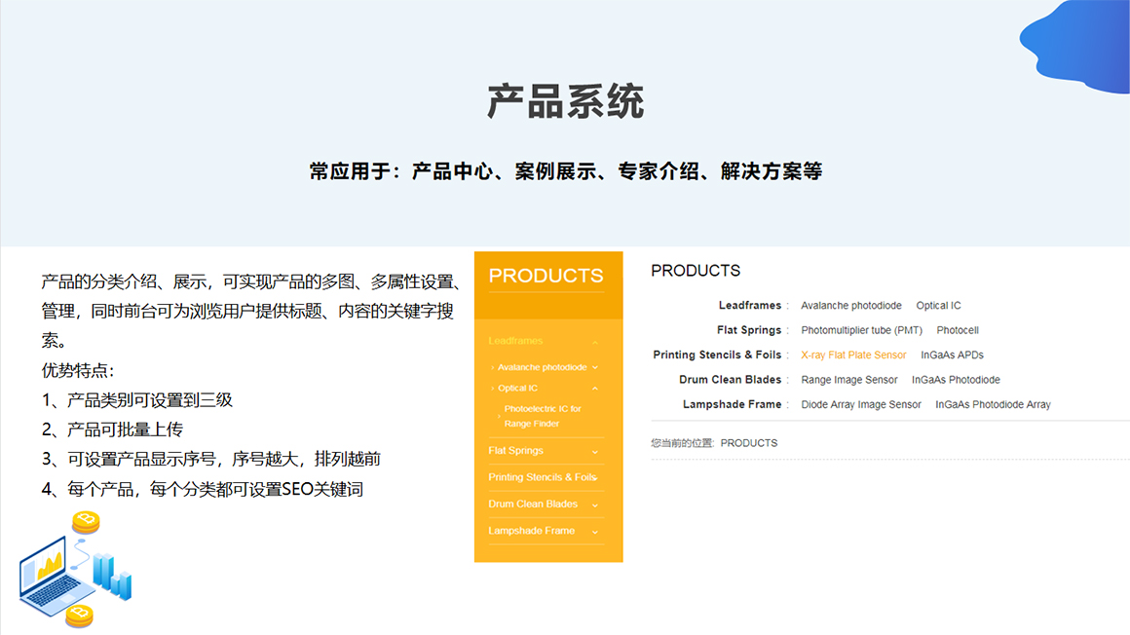Collapse the Optical IC submenu chevron
Screen dimensions: 1130x635
(x=595, y=389)
